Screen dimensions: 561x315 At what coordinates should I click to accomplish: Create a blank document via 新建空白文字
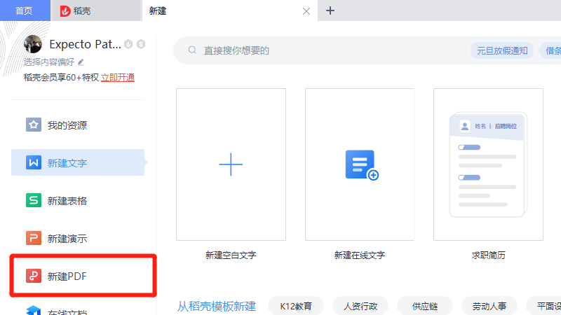coord(231,164)
